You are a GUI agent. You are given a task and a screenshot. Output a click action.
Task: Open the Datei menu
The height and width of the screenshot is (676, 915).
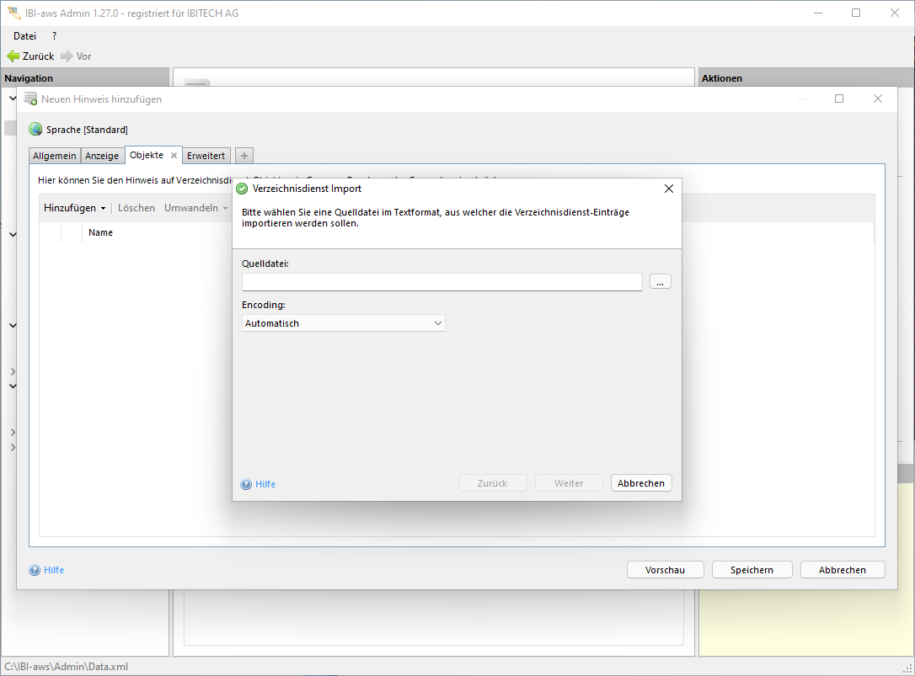[x=24, y=36]
